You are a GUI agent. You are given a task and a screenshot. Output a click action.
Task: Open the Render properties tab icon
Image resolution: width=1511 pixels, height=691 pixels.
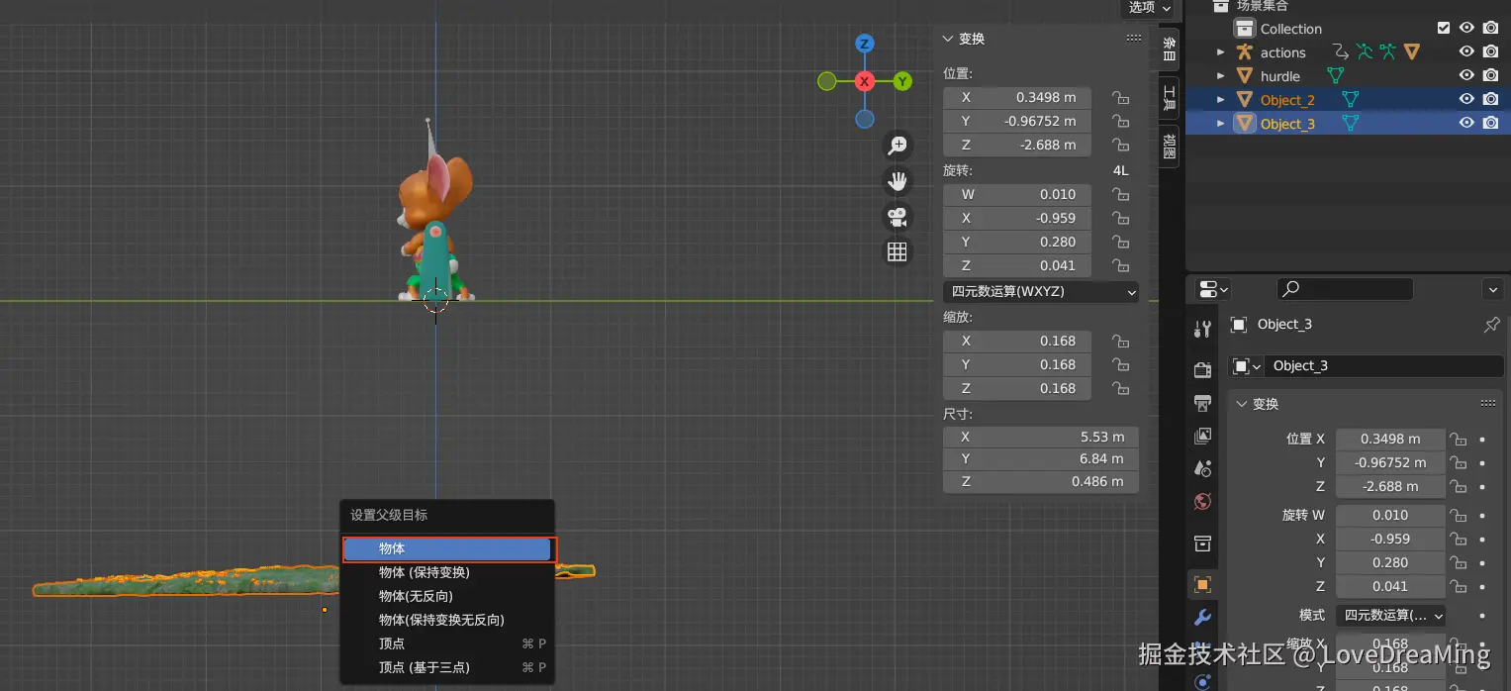tap(1202, 370)
